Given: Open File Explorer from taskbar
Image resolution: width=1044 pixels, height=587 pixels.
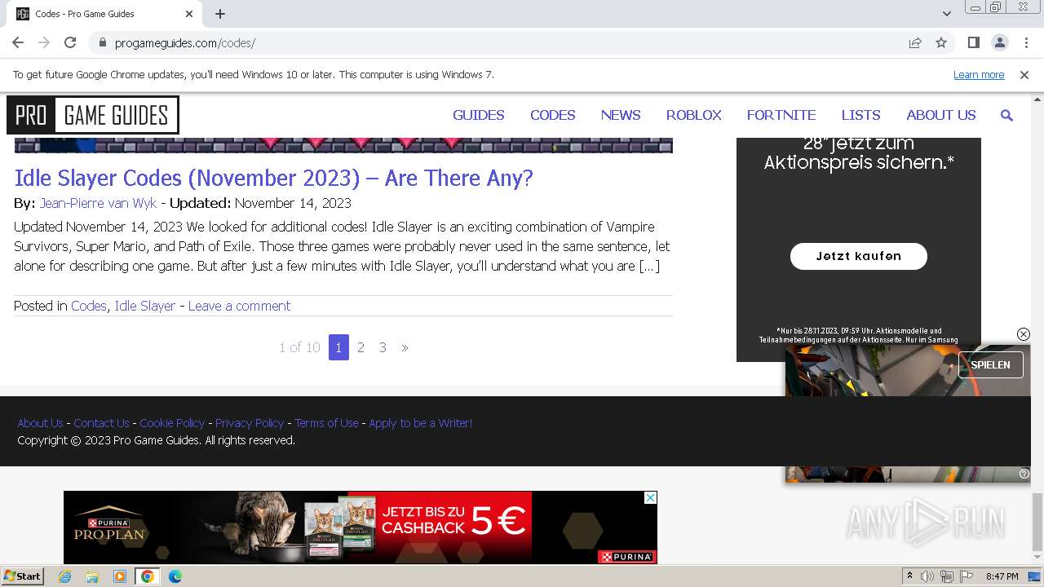Looking at the screenshot, I should [92, 576].
